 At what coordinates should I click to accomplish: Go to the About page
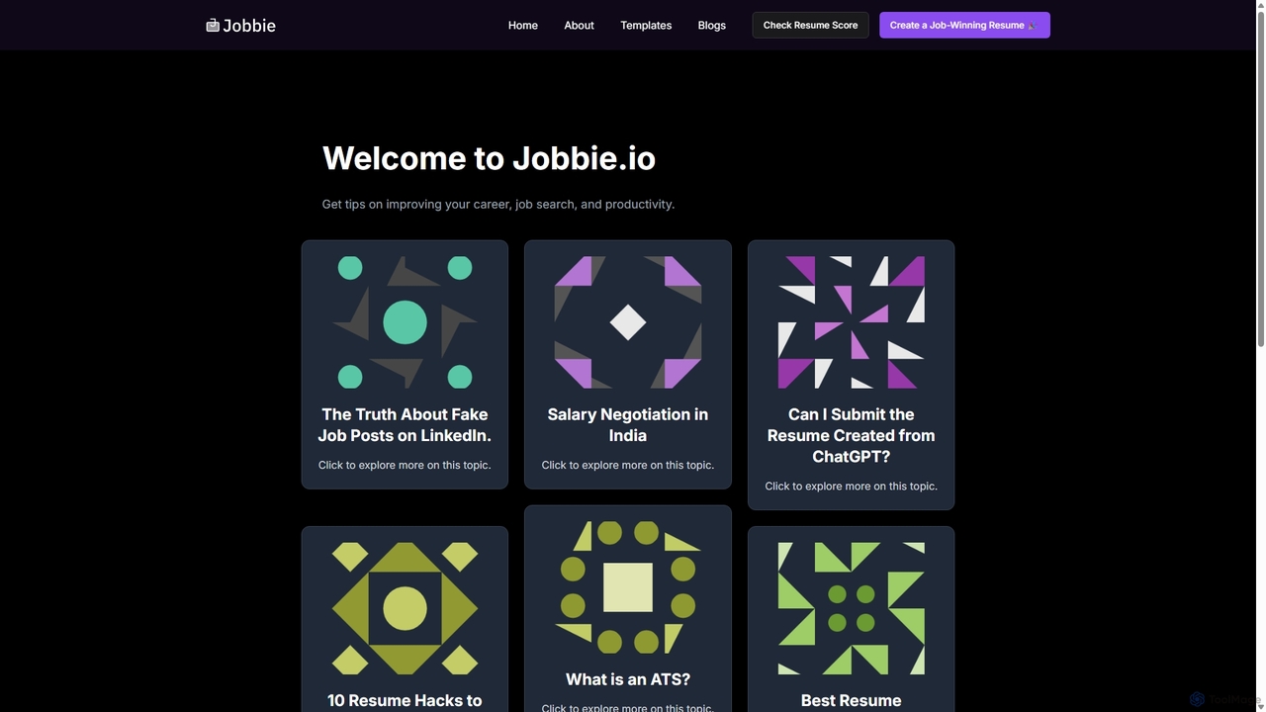[x=579, y=26]
